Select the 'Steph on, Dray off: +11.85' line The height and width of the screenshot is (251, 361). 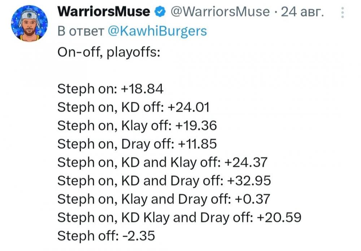pyautogui.click(x=137, y=144)
